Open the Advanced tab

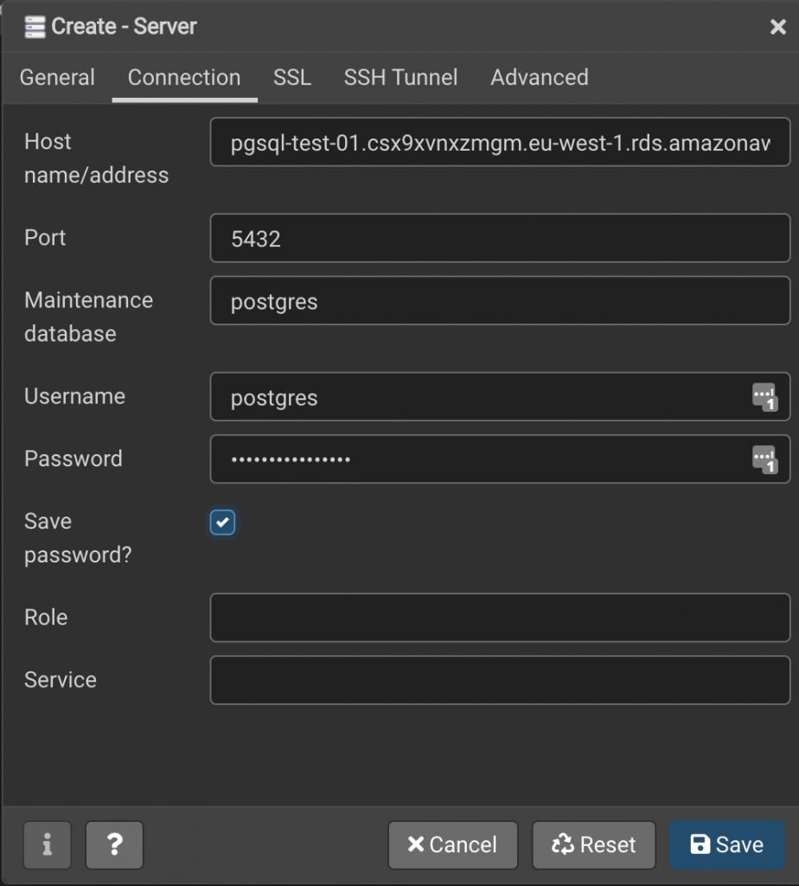tap(540, 77)
